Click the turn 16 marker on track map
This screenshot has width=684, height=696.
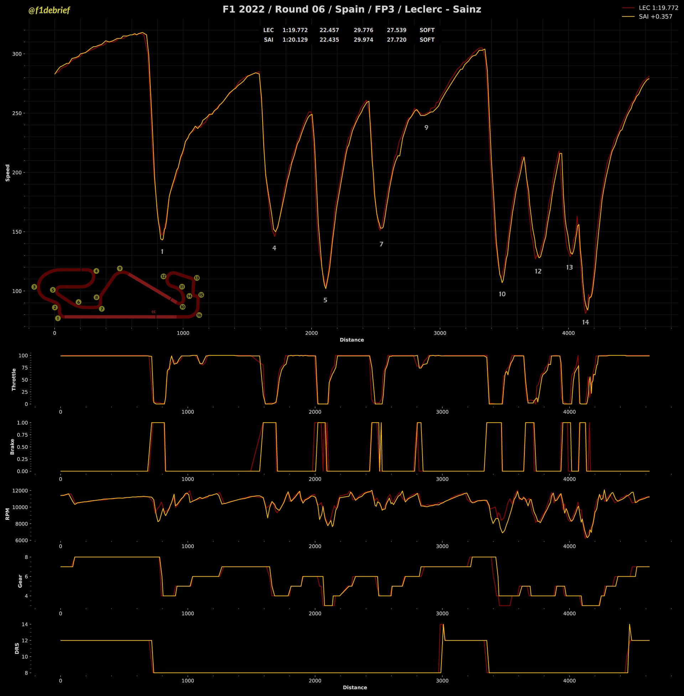(x=199, y=315)
